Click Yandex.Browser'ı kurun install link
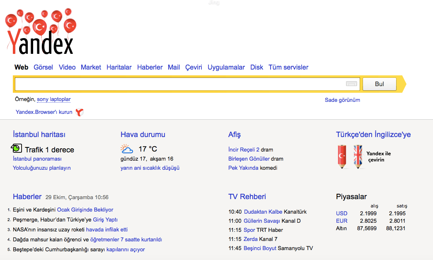Viewport: 433px width, 260px height. pos(44,112)
